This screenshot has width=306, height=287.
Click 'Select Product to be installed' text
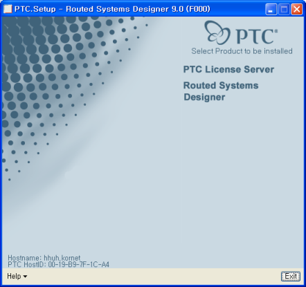click(242, 51)
